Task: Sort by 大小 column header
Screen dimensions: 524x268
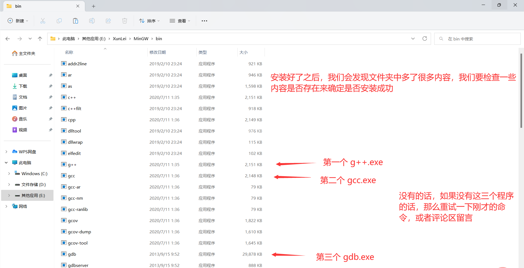Action: coord(244,52)
